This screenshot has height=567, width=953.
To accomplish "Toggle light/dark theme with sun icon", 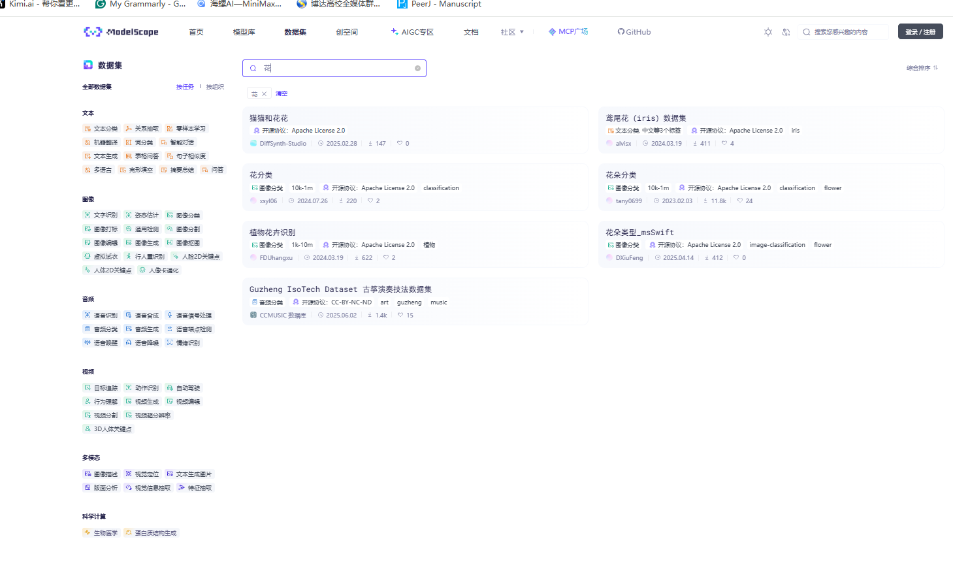I will (x=768, y=31).
